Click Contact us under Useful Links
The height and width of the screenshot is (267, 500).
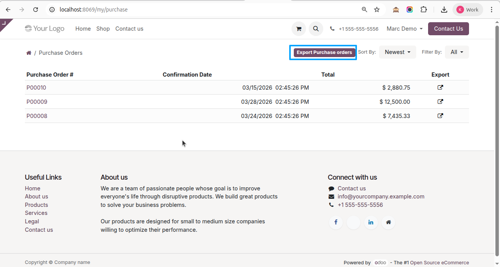tap(39, 230)
